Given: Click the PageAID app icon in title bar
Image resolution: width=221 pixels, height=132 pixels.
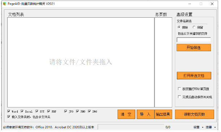Looking at the screenshot, I should (x=4, y=4).
